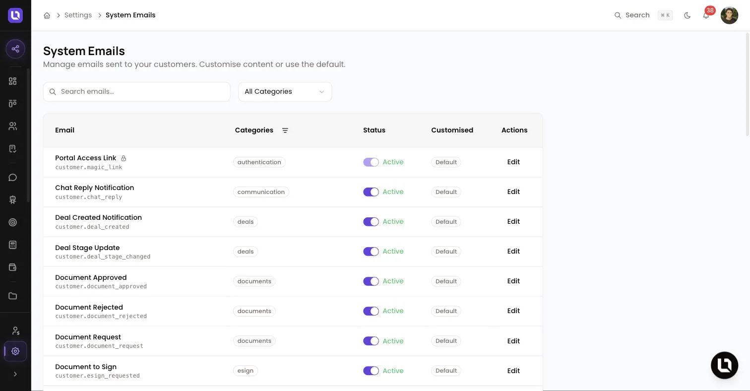Viewport: 750px width, 391px height.
Task: Open the floating chat widget logo button
Action: tap(724, 365)
